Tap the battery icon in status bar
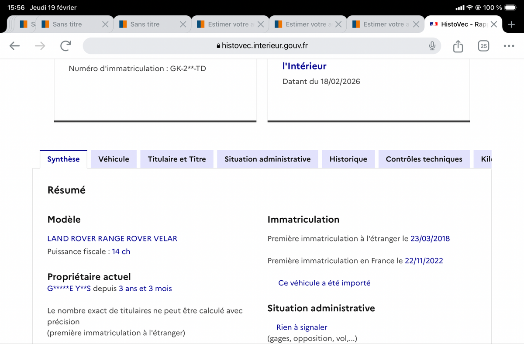 point(510,8)
